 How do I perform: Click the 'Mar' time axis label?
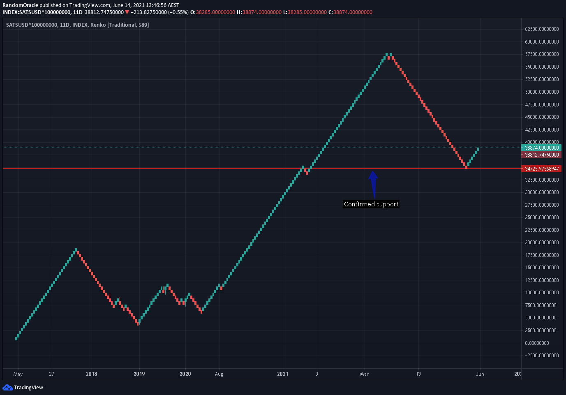(364, 374)
